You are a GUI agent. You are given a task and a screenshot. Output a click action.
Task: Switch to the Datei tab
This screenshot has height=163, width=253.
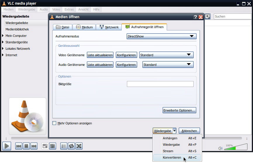(63, 27)
